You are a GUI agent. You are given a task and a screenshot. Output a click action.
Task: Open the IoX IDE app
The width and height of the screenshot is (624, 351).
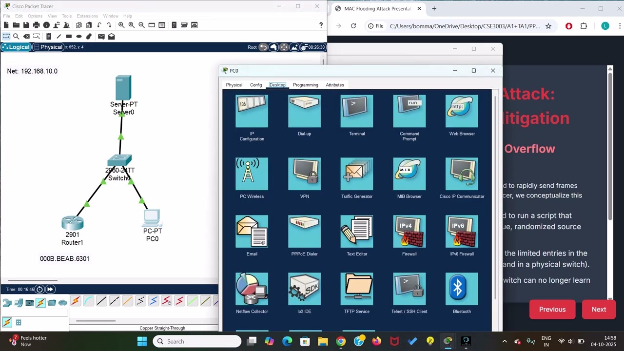coord(304,289)
